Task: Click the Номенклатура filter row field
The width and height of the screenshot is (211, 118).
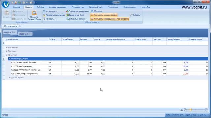Action: [26, 43]
